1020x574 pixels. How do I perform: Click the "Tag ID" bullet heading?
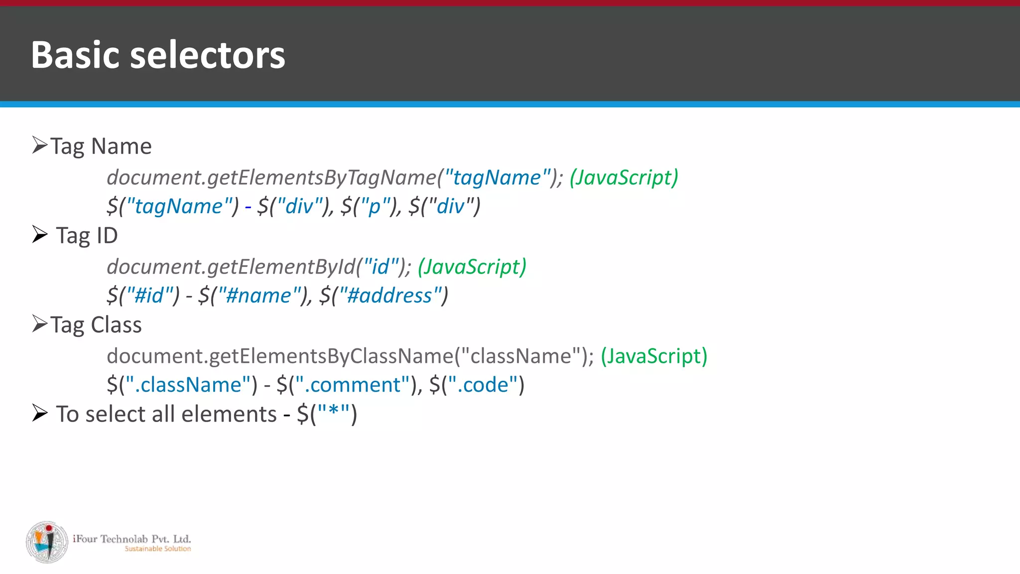coord(87,235)
